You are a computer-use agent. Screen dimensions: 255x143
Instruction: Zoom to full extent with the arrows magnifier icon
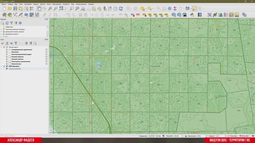61,9
